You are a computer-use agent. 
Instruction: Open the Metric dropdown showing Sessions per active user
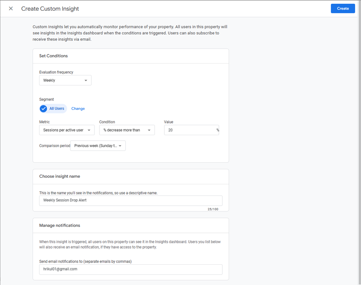pos(66,130)
